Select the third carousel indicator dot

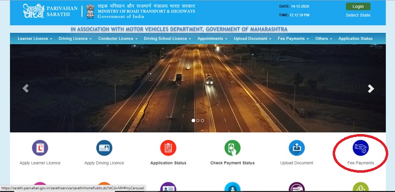coord(202,121)
